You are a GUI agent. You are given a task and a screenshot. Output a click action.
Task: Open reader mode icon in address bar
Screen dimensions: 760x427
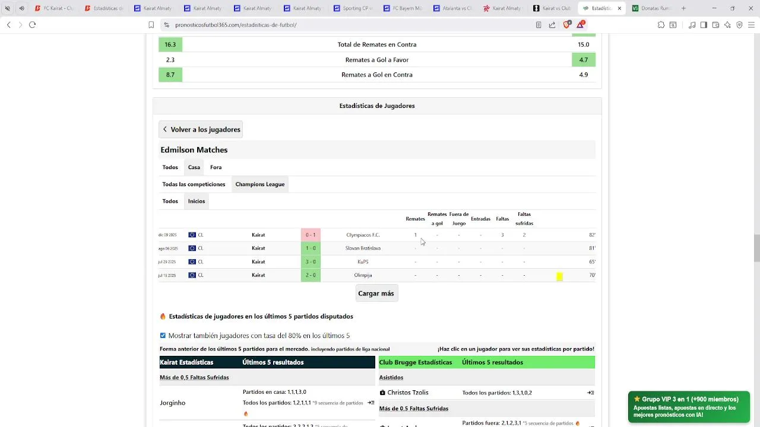click(539, 25)
